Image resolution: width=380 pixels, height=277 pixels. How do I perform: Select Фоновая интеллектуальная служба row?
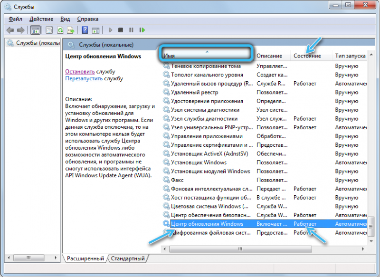point(264,189)
